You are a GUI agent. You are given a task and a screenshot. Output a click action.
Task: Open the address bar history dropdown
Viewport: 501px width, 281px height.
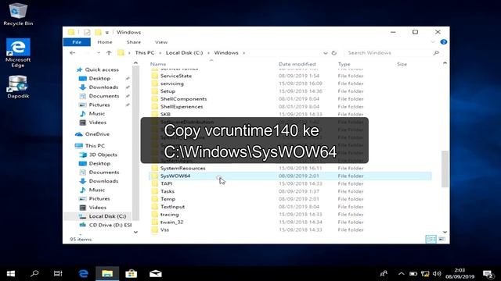326,53
